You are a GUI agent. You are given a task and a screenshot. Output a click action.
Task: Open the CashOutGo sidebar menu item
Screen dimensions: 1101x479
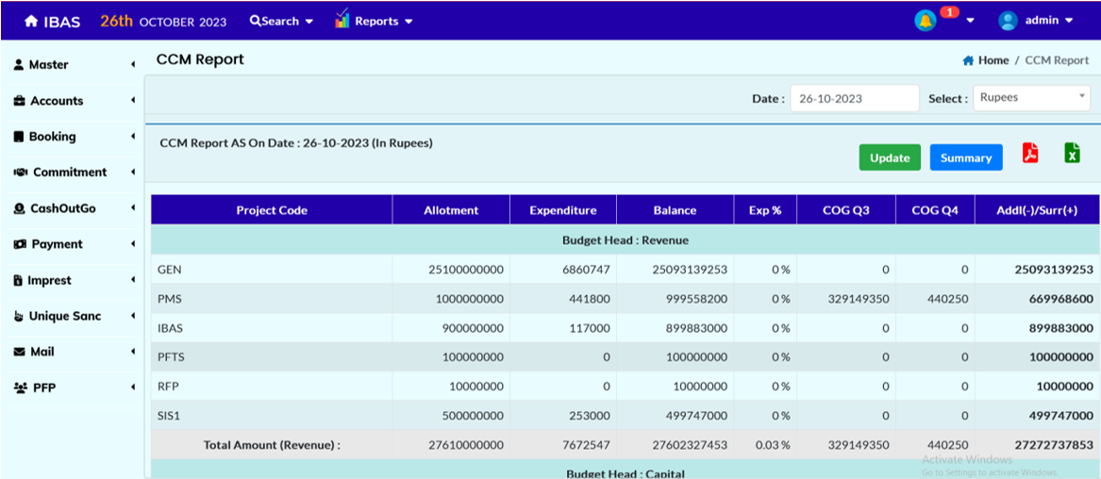[x=62, y=208]
